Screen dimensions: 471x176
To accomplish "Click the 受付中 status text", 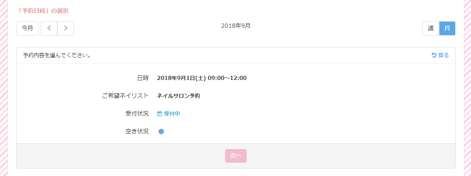I will point(172,113).
